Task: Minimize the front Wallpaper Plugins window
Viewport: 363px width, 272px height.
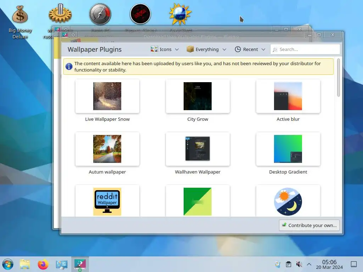Action: pyautogui.click(x=309, y=35)
